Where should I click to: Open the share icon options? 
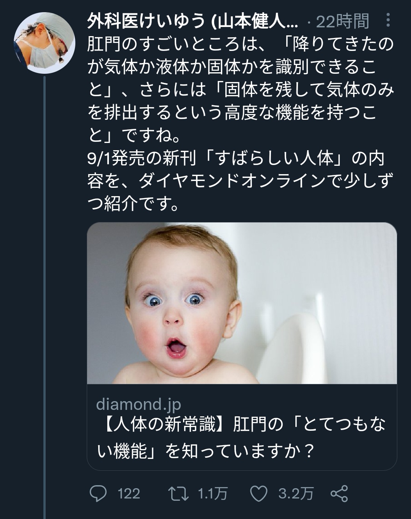click(339, 493)
